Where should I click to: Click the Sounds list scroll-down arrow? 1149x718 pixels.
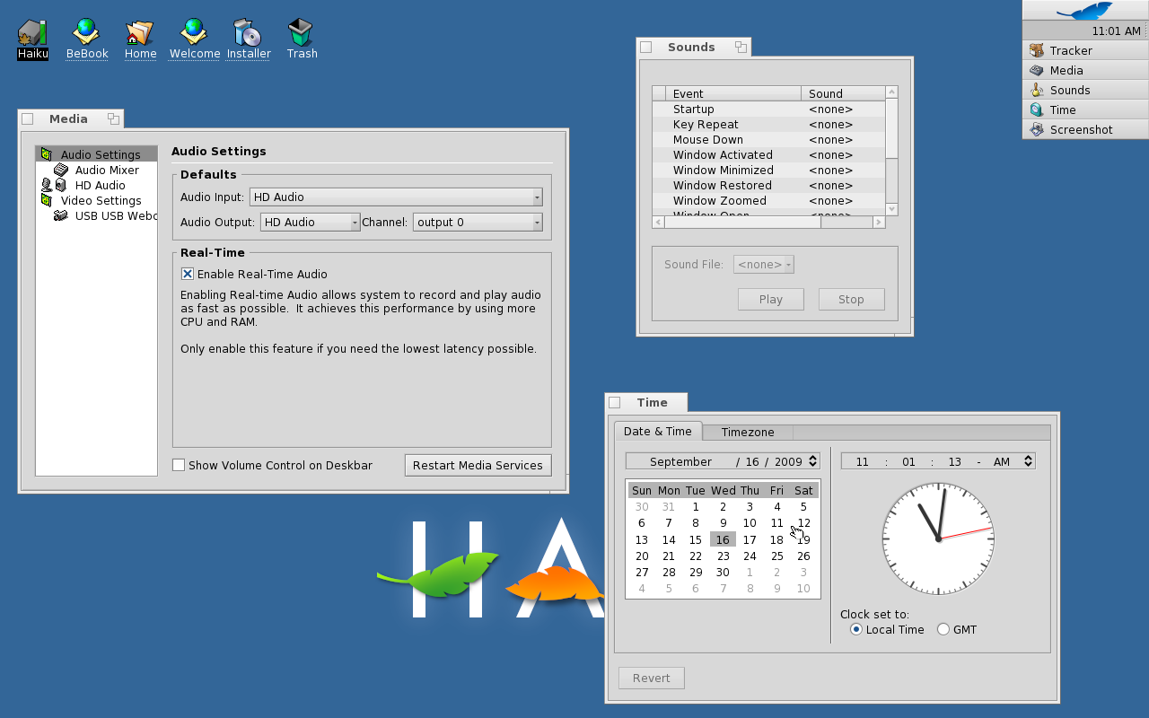[891, 209]
